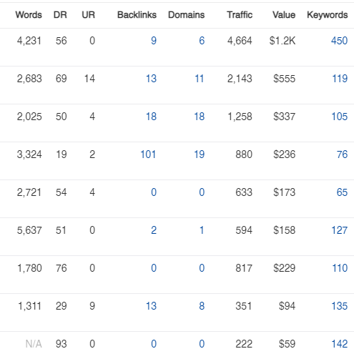The image size is (354, 364).
Task: Sort by the Keywords column header
Action: [328, 15]
